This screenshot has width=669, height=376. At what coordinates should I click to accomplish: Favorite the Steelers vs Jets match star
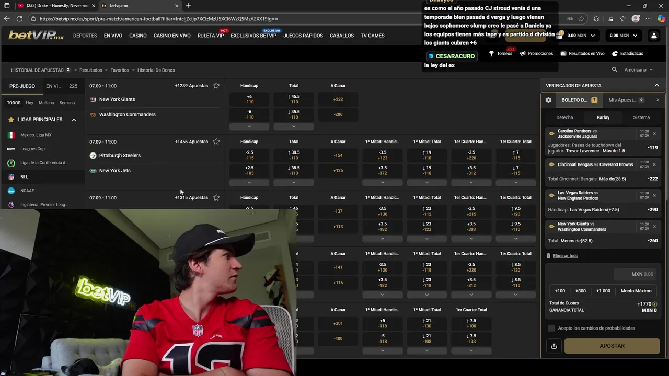216,142
